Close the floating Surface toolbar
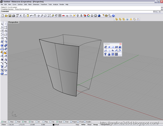The width and height of the screenshot is (163, 126). click(x=121, y=44)
